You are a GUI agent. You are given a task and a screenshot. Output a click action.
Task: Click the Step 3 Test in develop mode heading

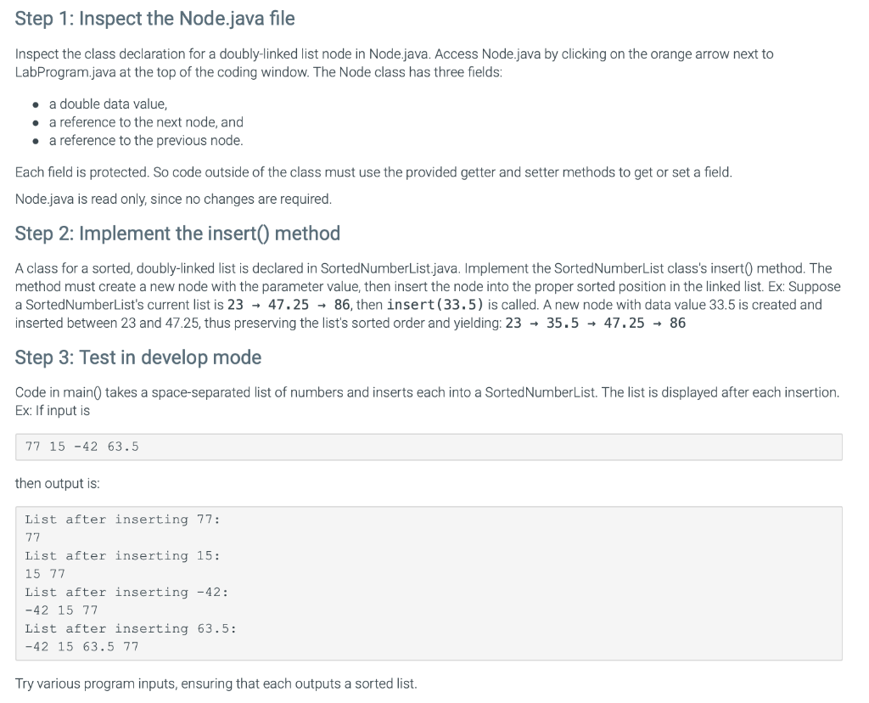click(x=138, y=357)
